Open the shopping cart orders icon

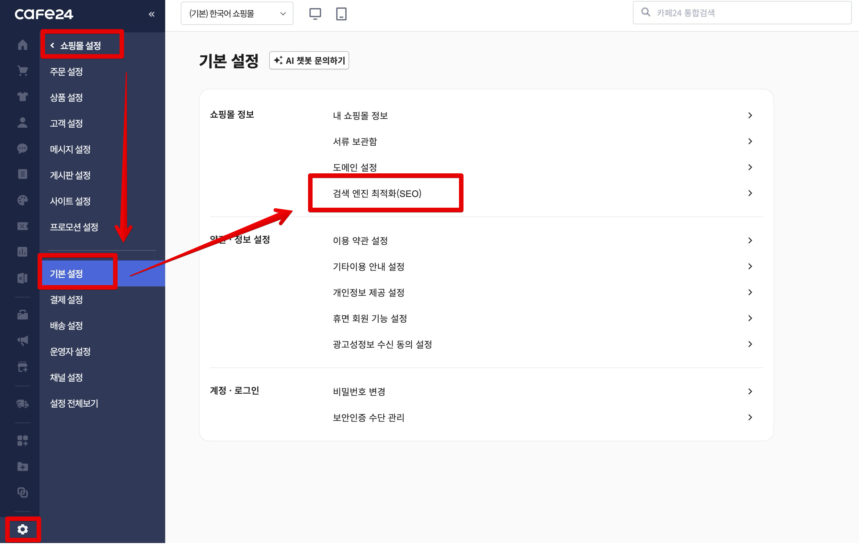(x=22, y=71)
